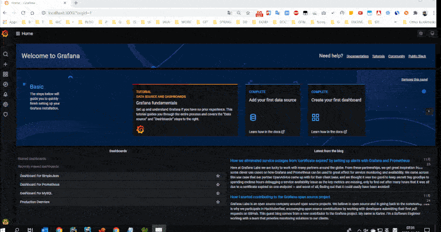Reload the page with refresh button

(x=23, y=13)
